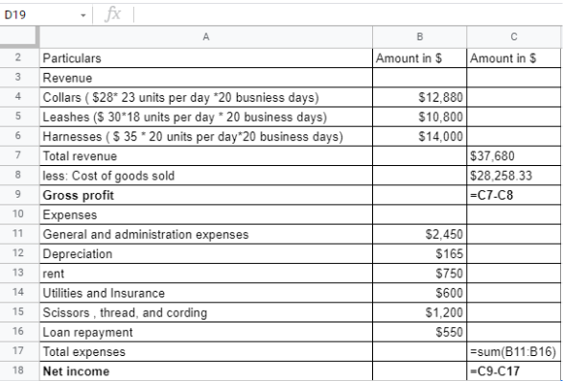Select the Harnesses description cell
This screenshot has width=563, height=381.
pos(206,136)
